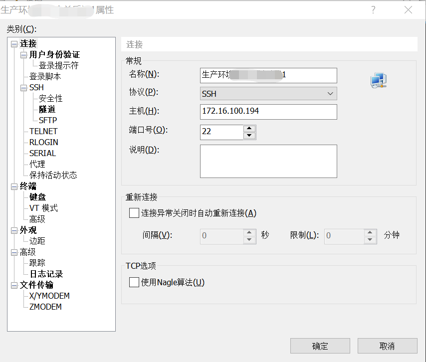This screenshot has width=426, height=362.
Task: Collapse the 终端 tree branch
Action: pos(14,186)
